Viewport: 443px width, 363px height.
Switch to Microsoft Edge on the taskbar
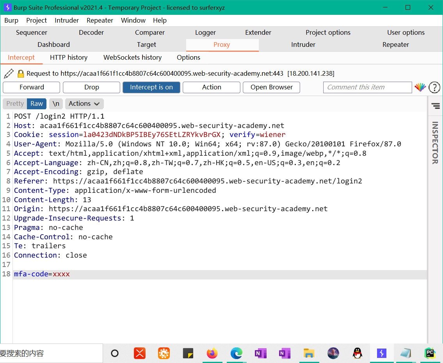coord(237,353)
